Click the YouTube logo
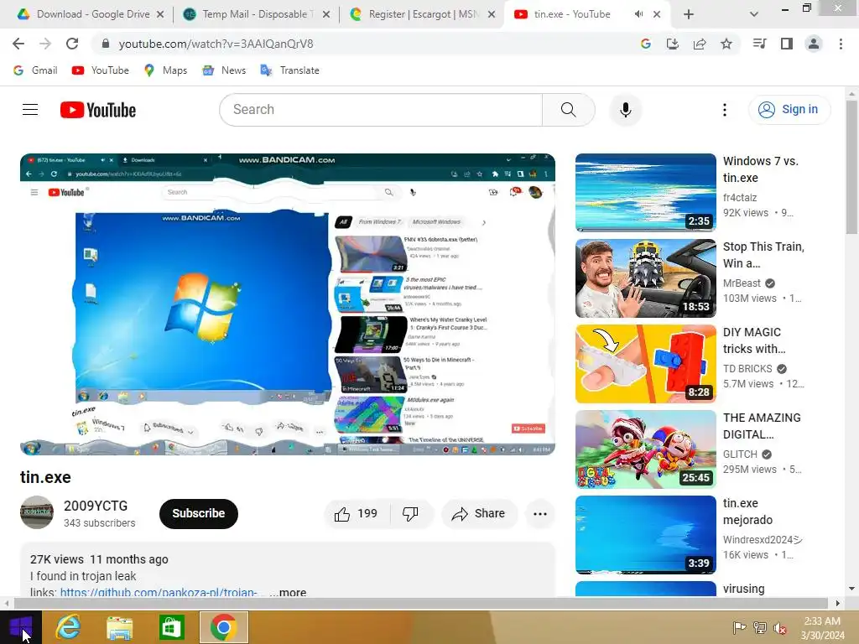859x644 pixels. (98, 110)
